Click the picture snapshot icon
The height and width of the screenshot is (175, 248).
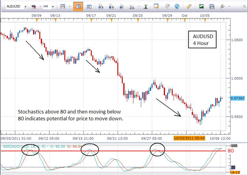201,6
